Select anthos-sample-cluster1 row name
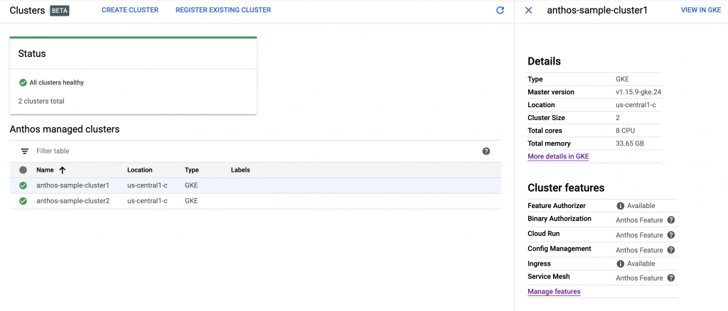 tap(73, 185)
